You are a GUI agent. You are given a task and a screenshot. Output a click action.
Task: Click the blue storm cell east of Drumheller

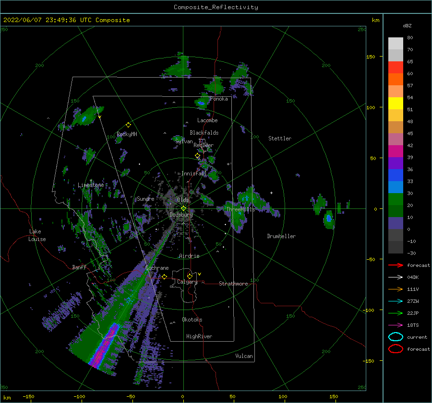pyautogui.click(x=329, y=219)
